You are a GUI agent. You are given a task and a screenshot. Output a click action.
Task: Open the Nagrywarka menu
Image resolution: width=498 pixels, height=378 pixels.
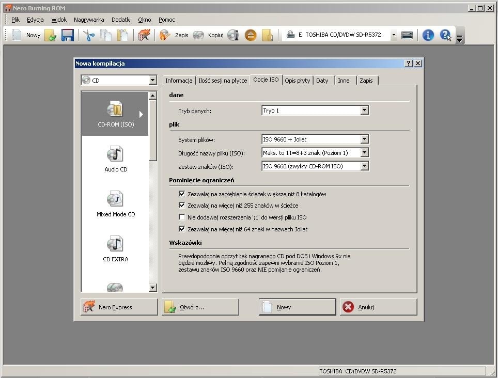[x=89, y=20]
